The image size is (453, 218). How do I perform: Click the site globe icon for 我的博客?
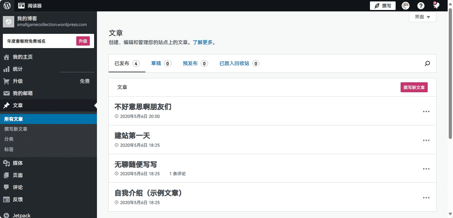point(9,22)
